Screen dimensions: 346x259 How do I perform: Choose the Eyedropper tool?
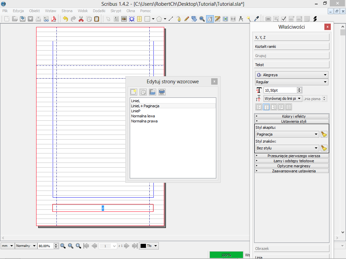(x=256, y=19)
